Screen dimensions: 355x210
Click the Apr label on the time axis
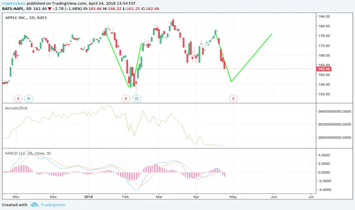coord(196,197)
